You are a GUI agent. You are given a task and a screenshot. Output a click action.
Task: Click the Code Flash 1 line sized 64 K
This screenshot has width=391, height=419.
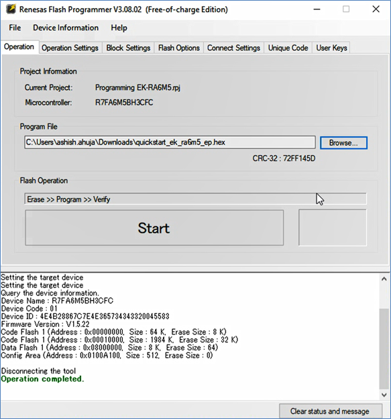coord(114,332)
